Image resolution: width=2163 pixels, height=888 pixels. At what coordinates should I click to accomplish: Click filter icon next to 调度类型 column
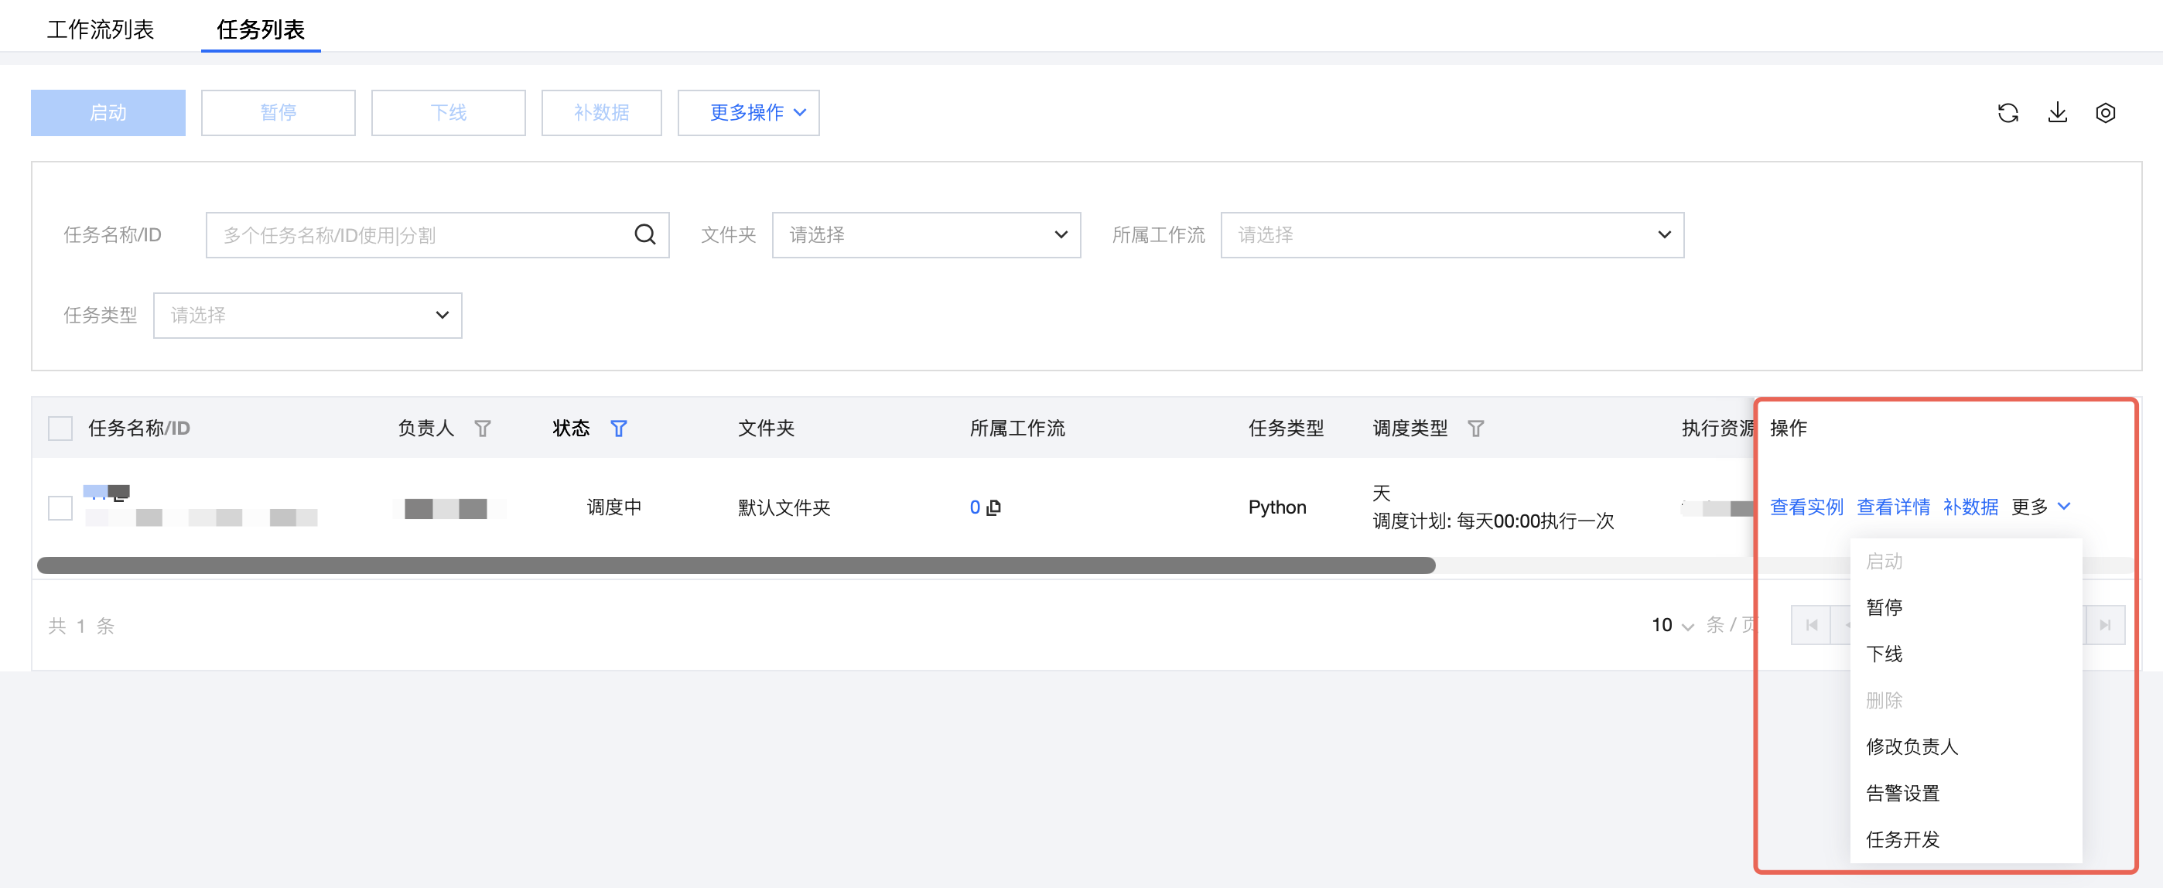point(1475,429)
